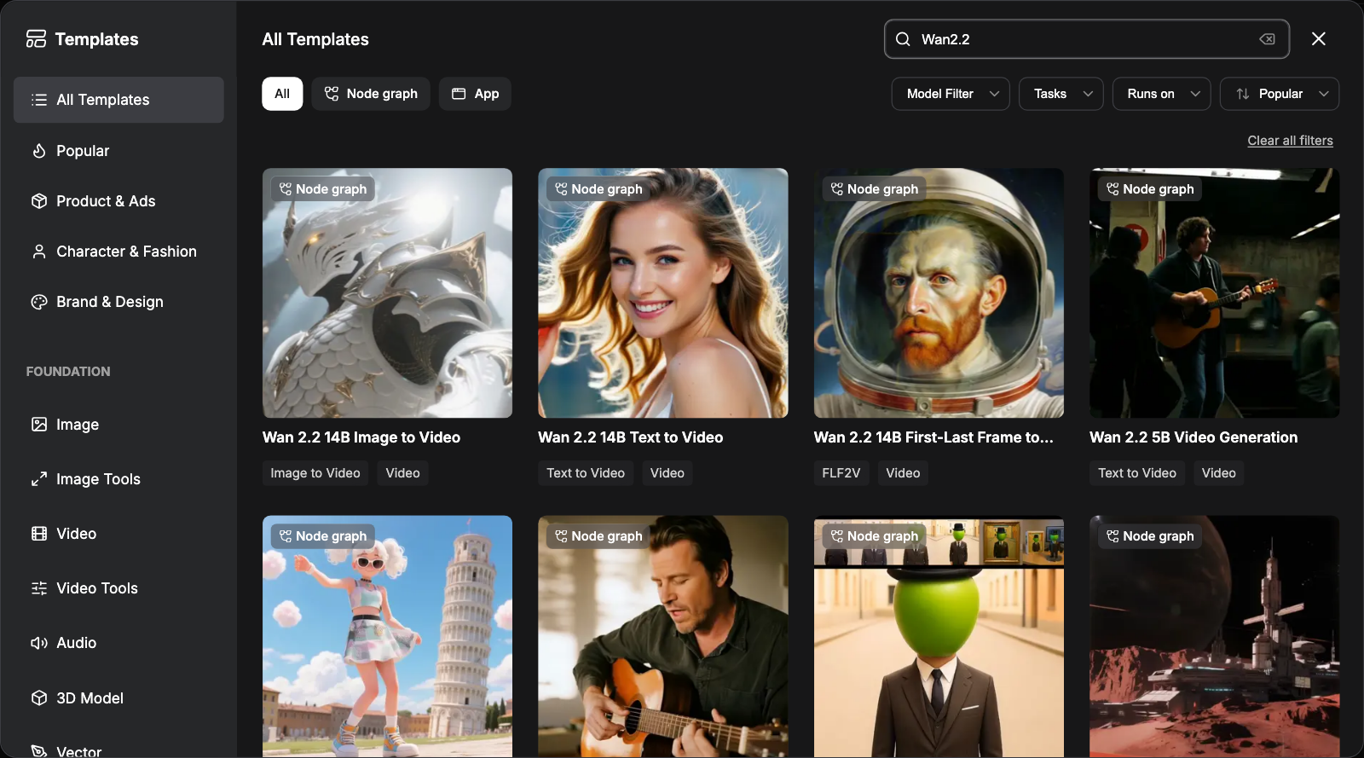
Task: Open the Tasks dropdown
Action: (x=1061, y=94)
